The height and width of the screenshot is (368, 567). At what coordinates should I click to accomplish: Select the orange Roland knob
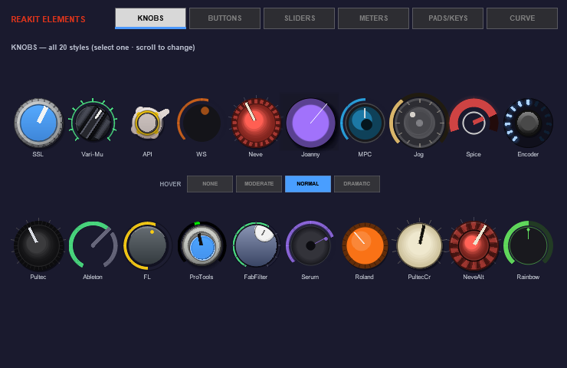(365, 245)
